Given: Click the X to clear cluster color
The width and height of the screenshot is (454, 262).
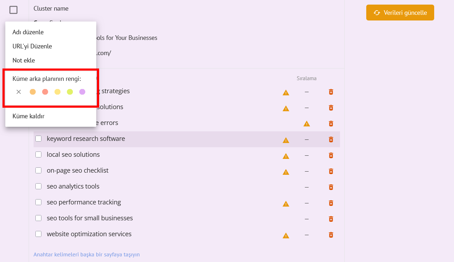Looking at the screenshot, I should coord(19,92).
